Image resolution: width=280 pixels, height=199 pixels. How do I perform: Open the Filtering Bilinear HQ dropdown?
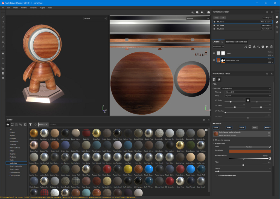click(248, 92)
